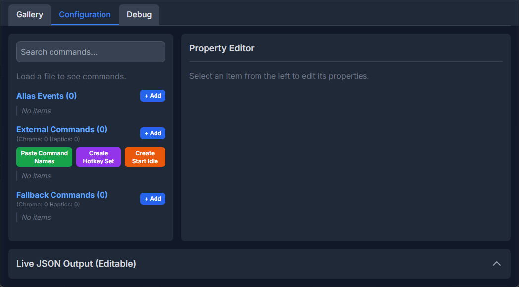Add a new Fallback Command

[x=153, y=199]
